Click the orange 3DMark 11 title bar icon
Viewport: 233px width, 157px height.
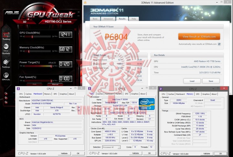85,3
